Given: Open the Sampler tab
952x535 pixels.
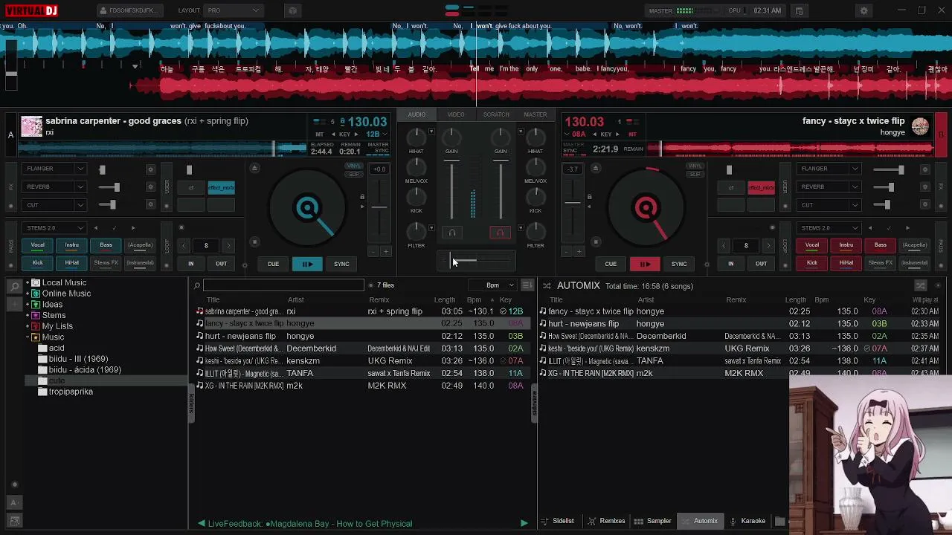Looking at the screenshot, I should click(x=653, y=521).
